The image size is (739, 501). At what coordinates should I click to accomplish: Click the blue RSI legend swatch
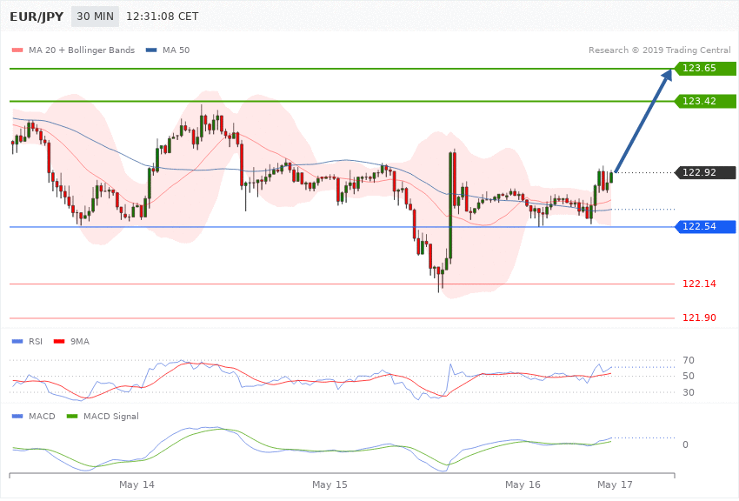17,341
